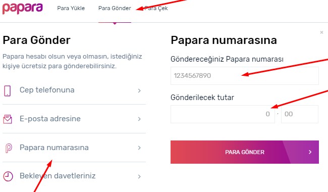The image size is (328, 192).
Task: Click the Papara number P icon
Action: tap(9, 148)
